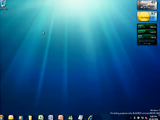The width and height of the screenshot is (160, 120).
Task: Click the Quotes by IDC Comstock text
Action: [x=147, y=41]
